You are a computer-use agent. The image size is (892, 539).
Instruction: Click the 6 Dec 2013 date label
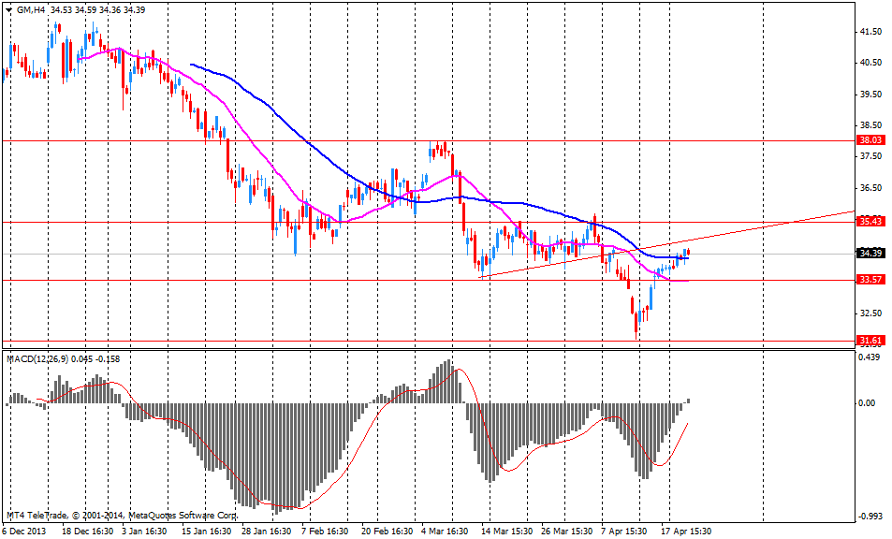click(24, 531)
